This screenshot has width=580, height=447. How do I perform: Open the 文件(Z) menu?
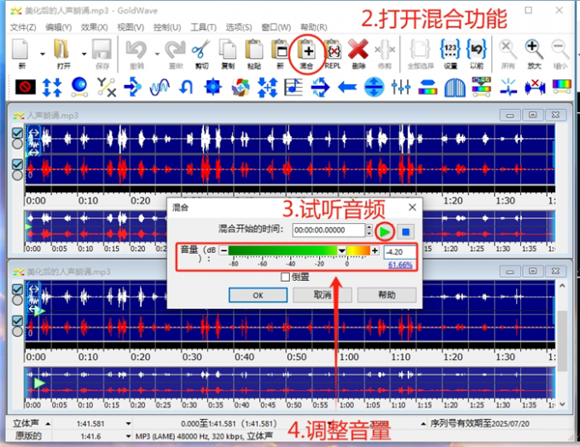click(23, 27)
